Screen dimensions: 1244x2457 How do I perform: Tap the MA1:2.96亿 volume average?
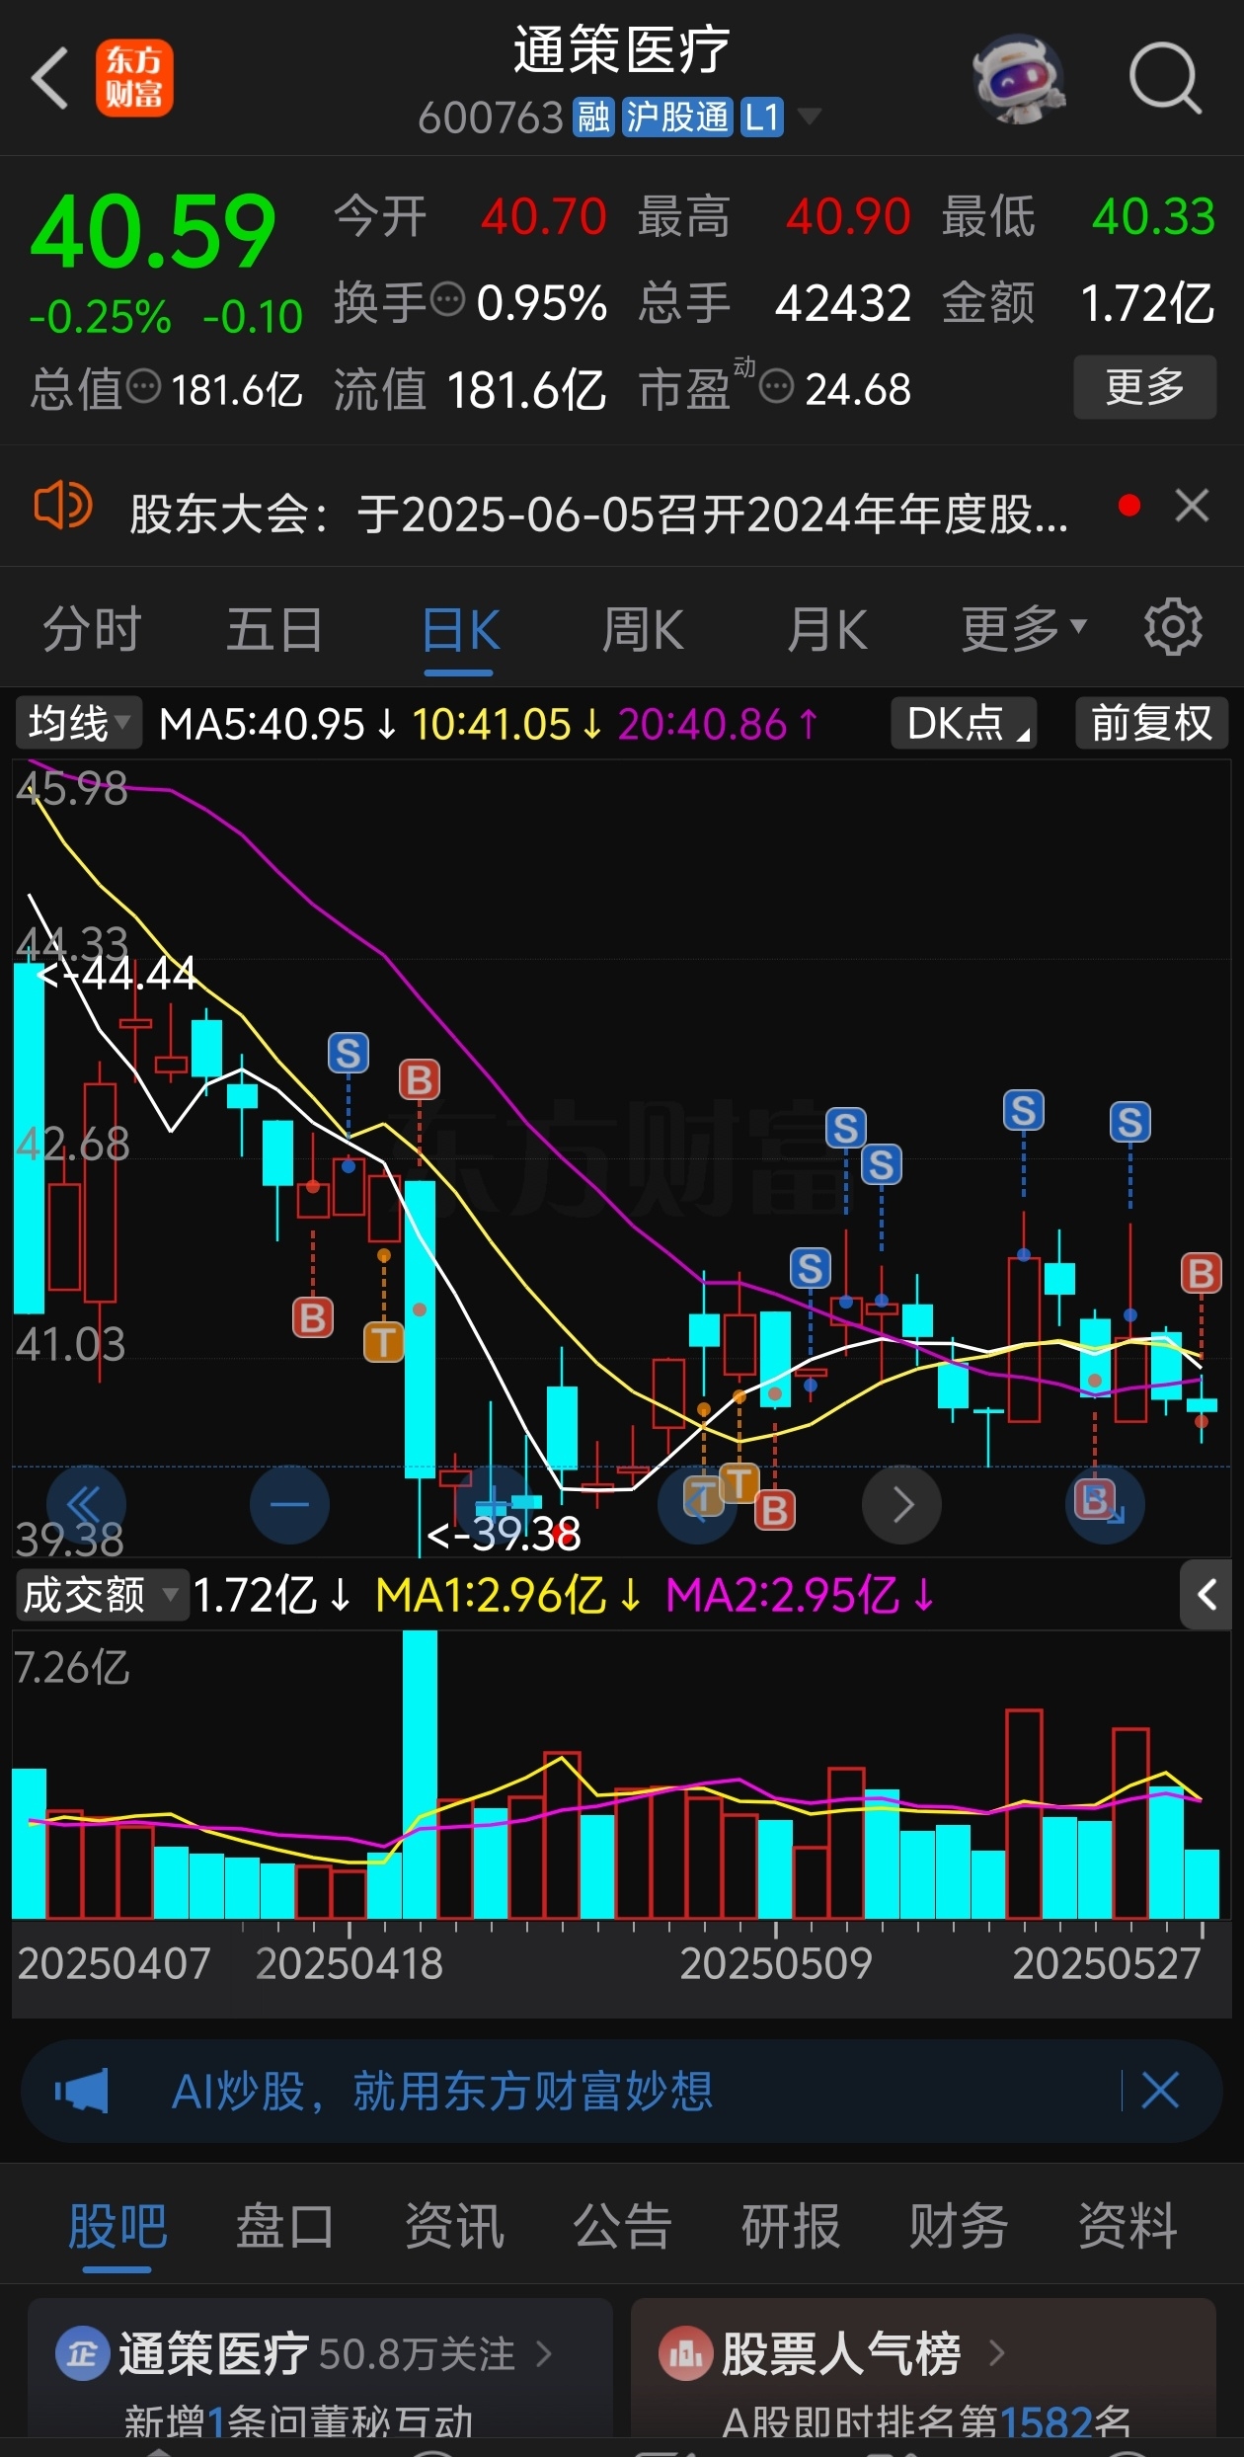[491, 1595]
